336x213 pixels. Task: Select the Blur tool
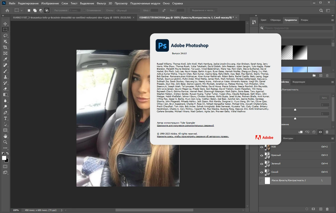(5, 101)
